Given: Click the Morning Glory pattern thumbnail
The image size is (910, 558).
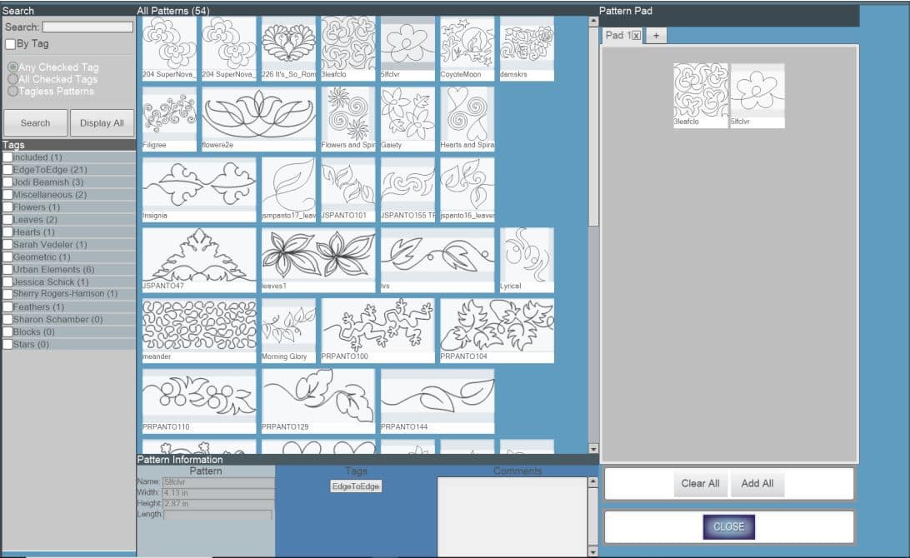Looking at the screenshot, I should tap(288, 326).
